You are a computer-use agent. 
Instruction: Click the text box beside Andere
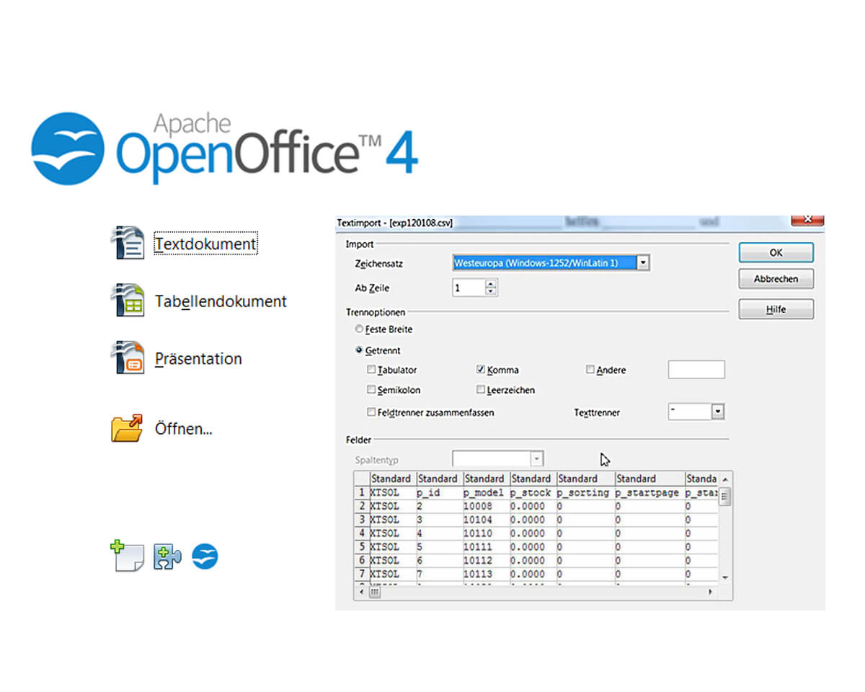click(x=696, y=370)
